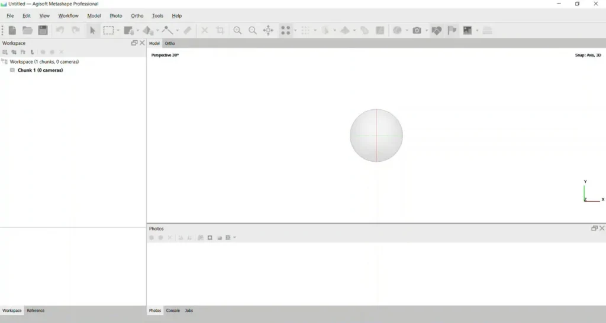
Task: Click the Crop selection icon
Action: click(220, 30)
